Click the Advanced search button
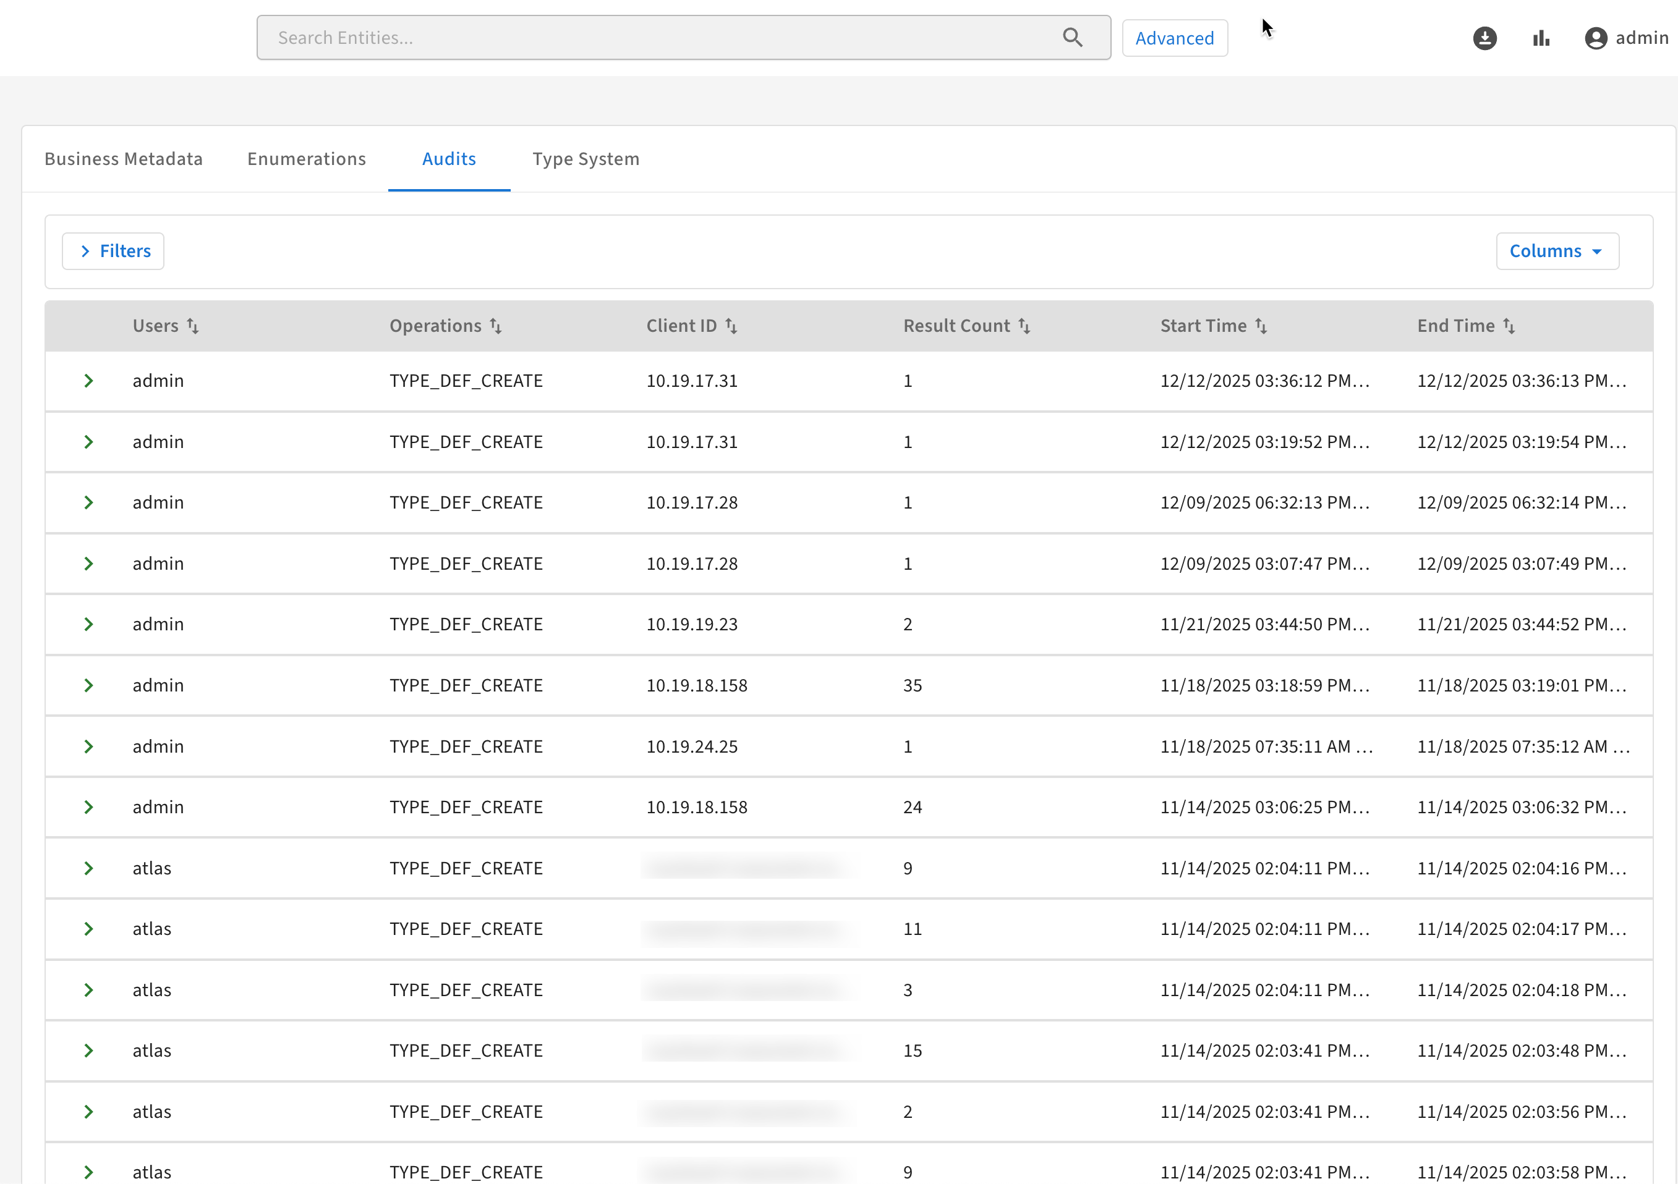Image resolution: width=1678 pixels, height=1184 pixels. (1173, 38)
